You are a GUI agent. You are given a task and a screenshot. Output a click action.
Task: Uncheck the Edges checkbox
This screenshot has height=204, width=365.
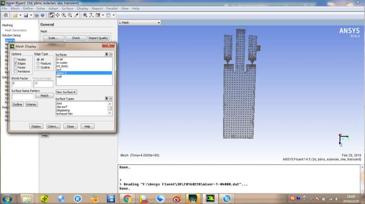click(x=16, y=63)
